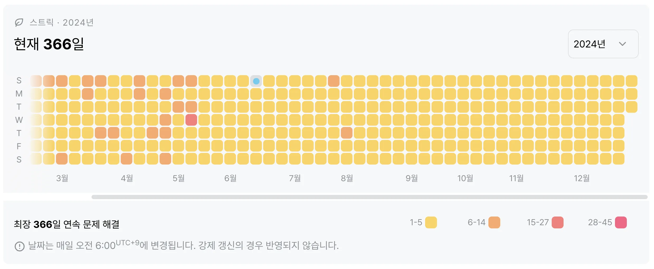This screenshot has height=269, width=654.
Task: Click the 6-14 orange legend swatch
Action: (x=494, y=222)
